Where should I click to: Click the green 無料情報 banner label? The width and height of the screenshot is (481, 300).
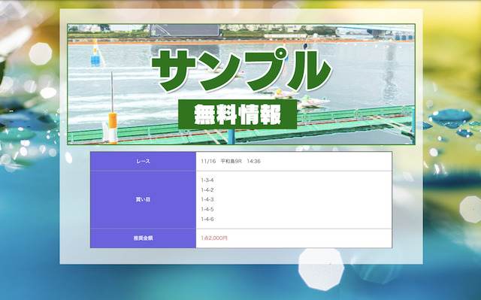coord(237,114)
